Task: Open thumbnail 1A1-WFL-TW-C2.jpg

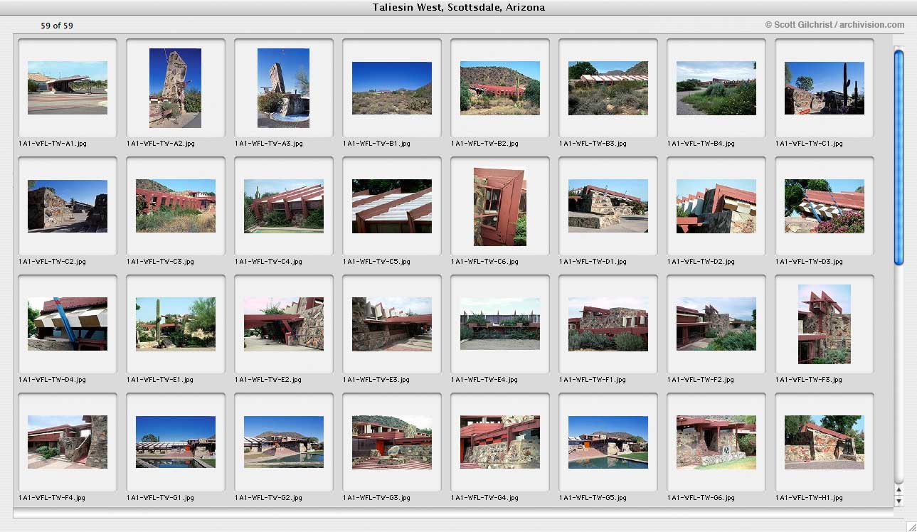Action: tap(68, 206)
